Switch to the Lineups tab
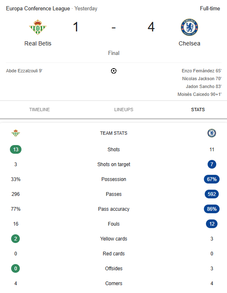The height and width of the screenshot is (293, 227). [x=124, y=110]
